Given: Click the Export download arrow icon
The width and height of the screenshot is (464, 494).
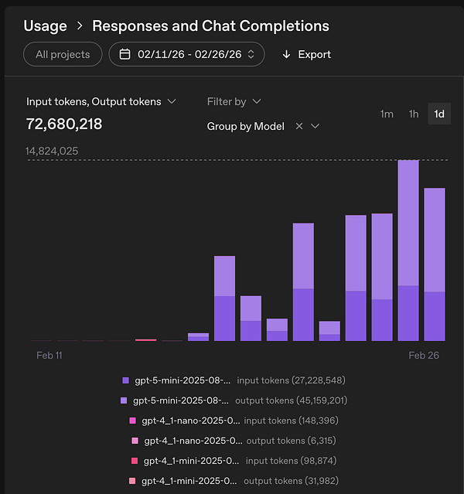Looking at the screenshot, I should tap(286, 54).
